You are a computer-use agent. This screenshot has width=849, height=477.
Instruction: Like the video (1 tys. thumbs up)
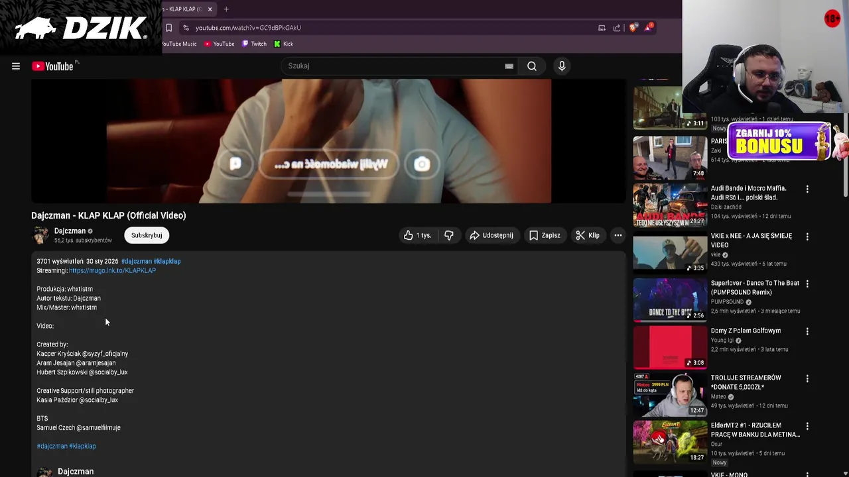pyautogui.click(x=417, y=235)
